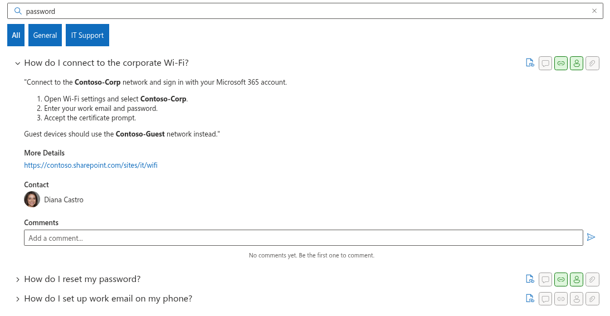
Task: Click the Comments heading
Action: [41, 222]
